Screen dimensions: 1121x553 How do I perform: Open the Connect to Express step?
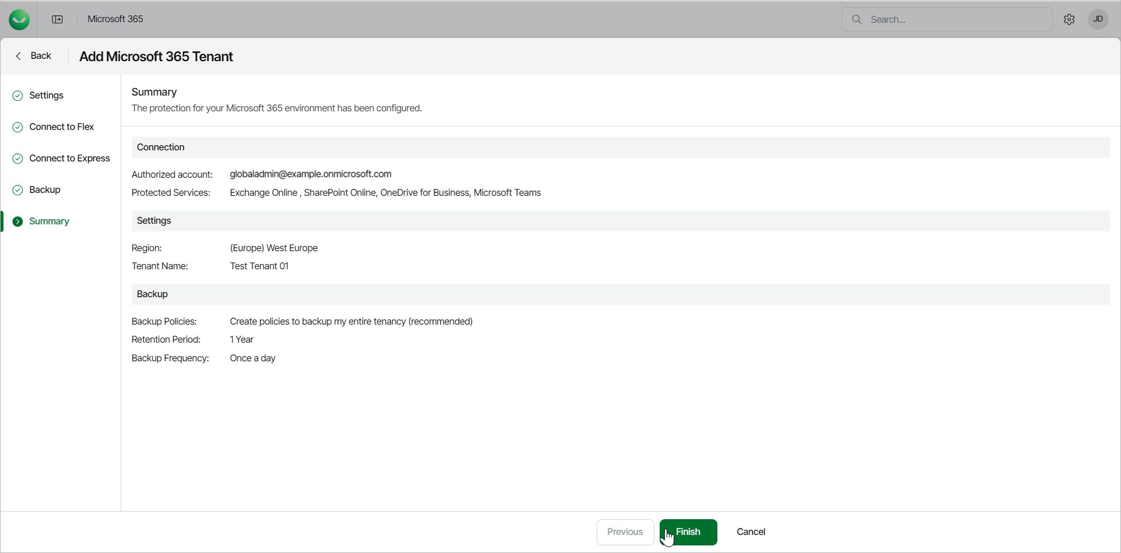coord(69,158)
